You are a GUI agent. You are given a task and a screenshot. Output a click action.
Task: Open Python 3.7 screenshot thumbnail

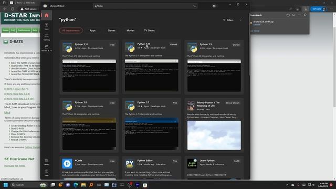point(152,134)
